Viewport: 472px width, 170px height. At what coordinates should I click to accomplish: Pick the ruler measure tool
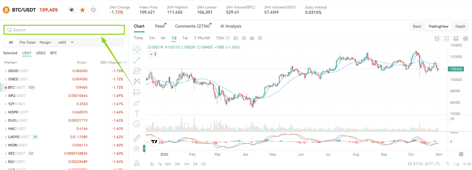coord(137,138)
